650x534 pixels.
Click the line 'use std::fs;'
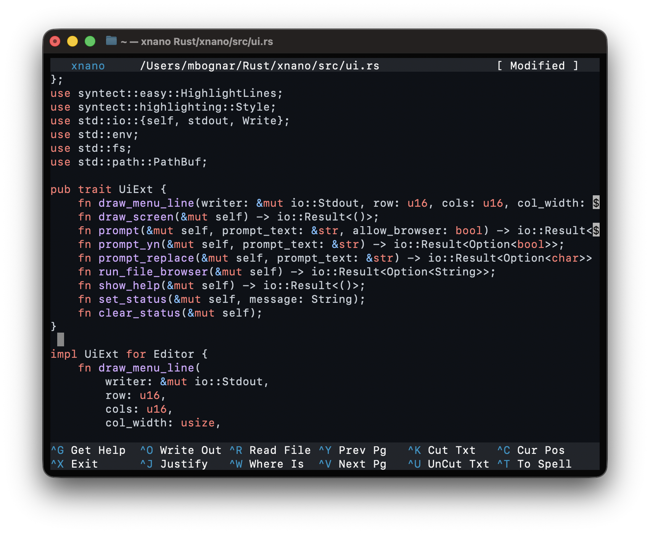pyautogui.click(x=91, y=148)
